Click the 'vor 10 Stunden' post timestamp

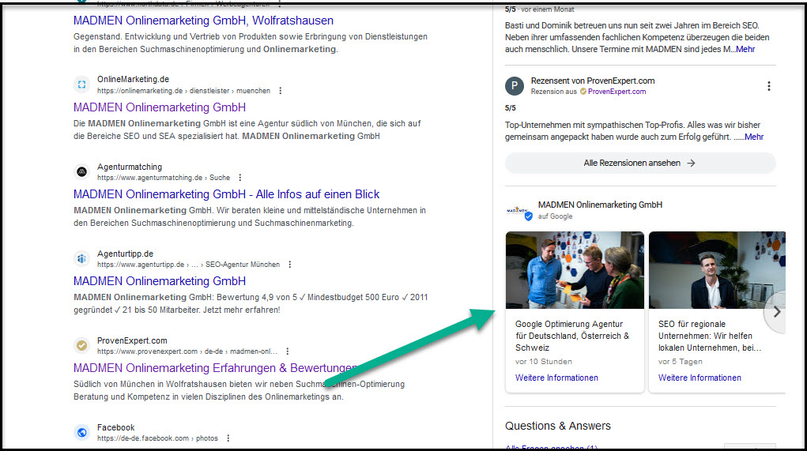pos(544,362)
